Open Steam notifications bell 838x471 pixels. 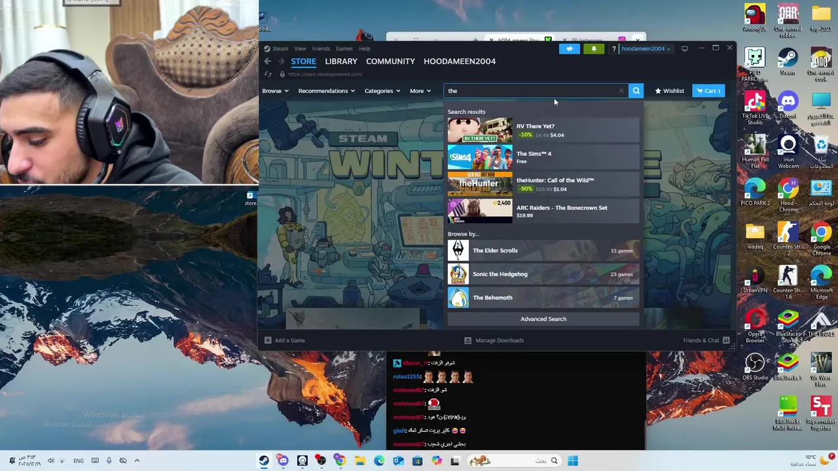pos(594,48)
